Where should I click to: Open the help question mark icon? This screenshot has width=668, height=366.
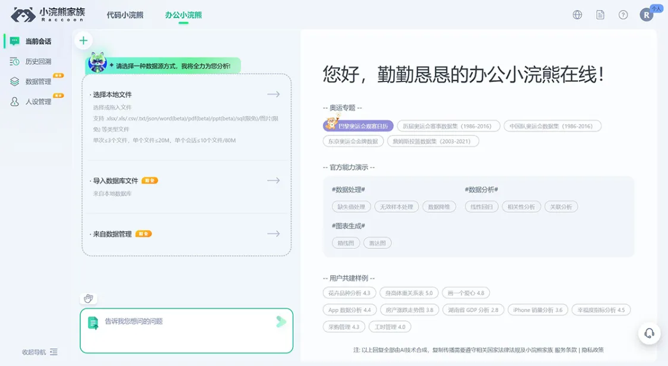(x=623, y=15)
